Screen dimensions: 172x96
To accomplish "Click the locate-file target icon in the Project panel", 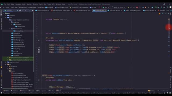I will (x=20, y=10).
